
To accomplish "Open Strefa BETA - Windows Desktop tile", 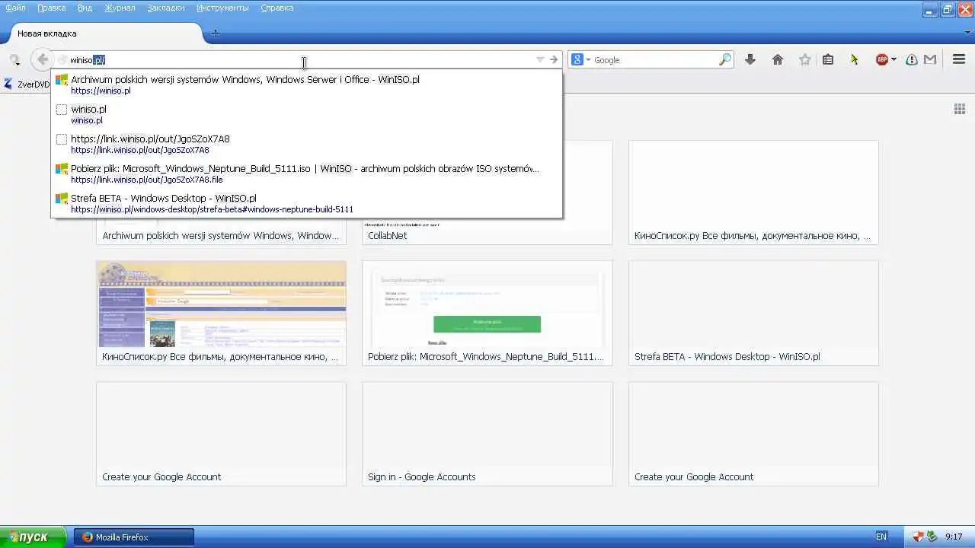I will (x=753, y=313).
